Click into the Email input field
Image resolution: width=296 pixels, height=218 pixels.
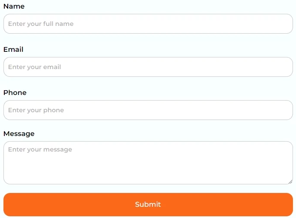148,67
